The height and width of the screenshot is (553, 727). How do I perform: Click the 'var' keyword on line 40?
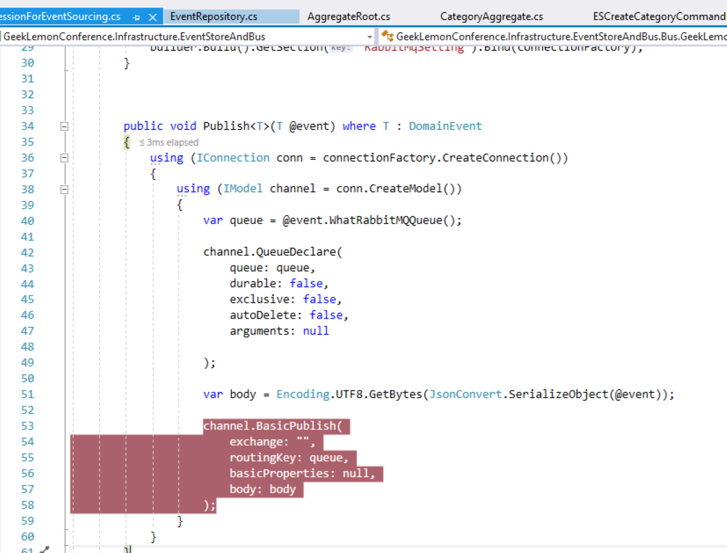pos(213,221)
